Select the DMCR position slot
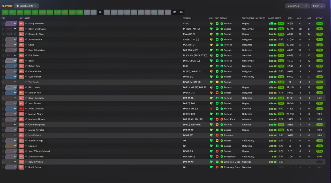Viewport: 331px width, 183px height. click(x=42, y=12)
